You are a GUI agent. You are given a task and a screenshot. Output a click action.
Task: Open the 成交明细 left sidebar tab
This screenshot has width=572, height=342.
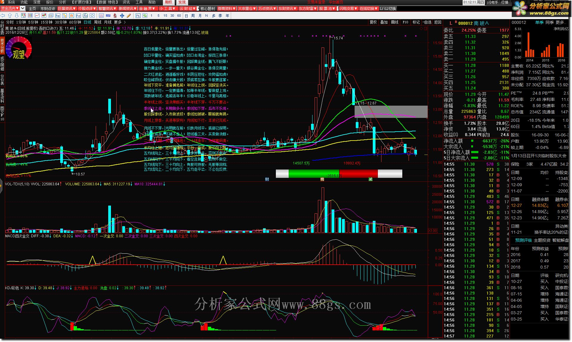2,63
